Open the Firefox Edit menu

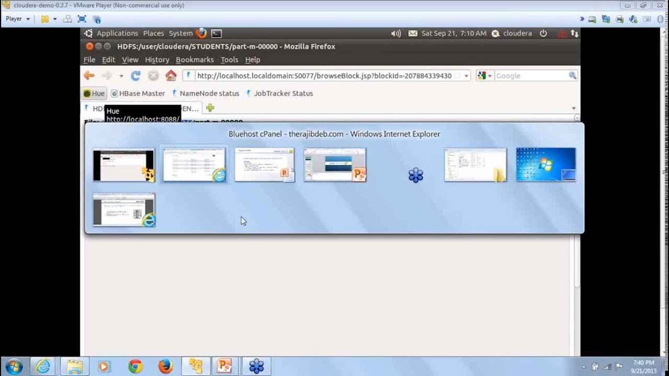coord(108,60)
